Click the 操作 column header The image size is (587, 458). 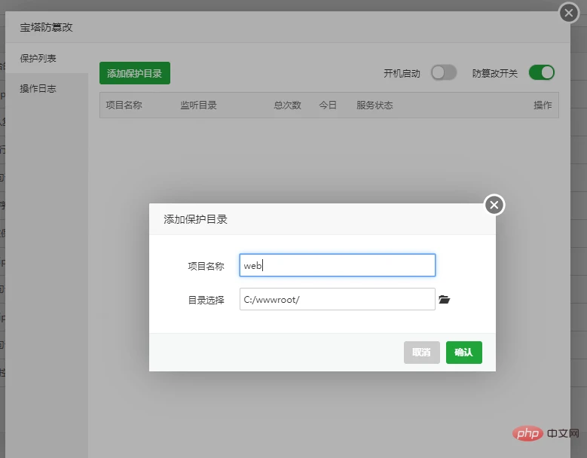(x=543, y=105)
